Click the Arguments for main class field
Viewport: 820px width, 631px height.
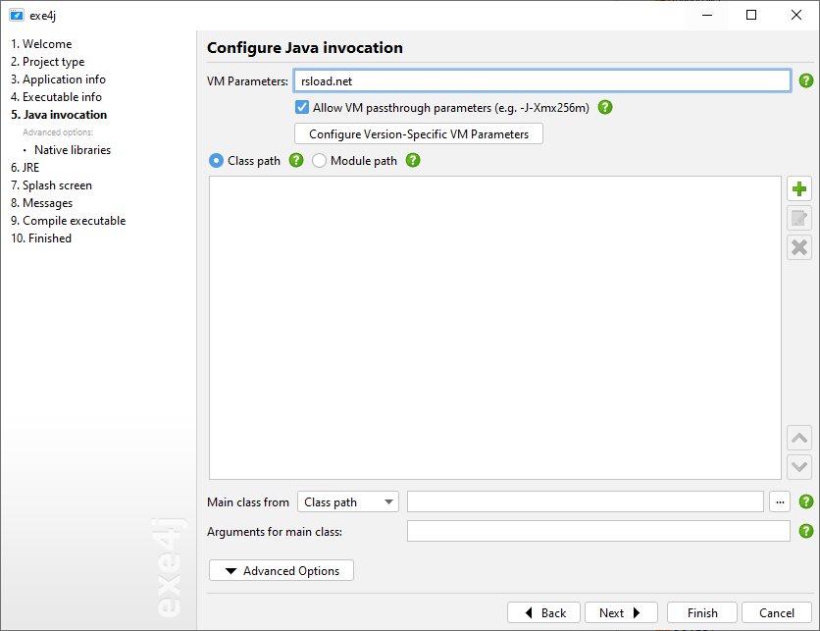pos(598,531)
